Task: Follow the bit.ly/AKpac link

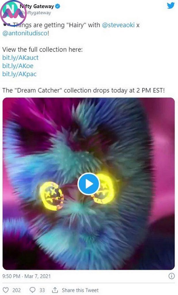Action: coord(19,74)
